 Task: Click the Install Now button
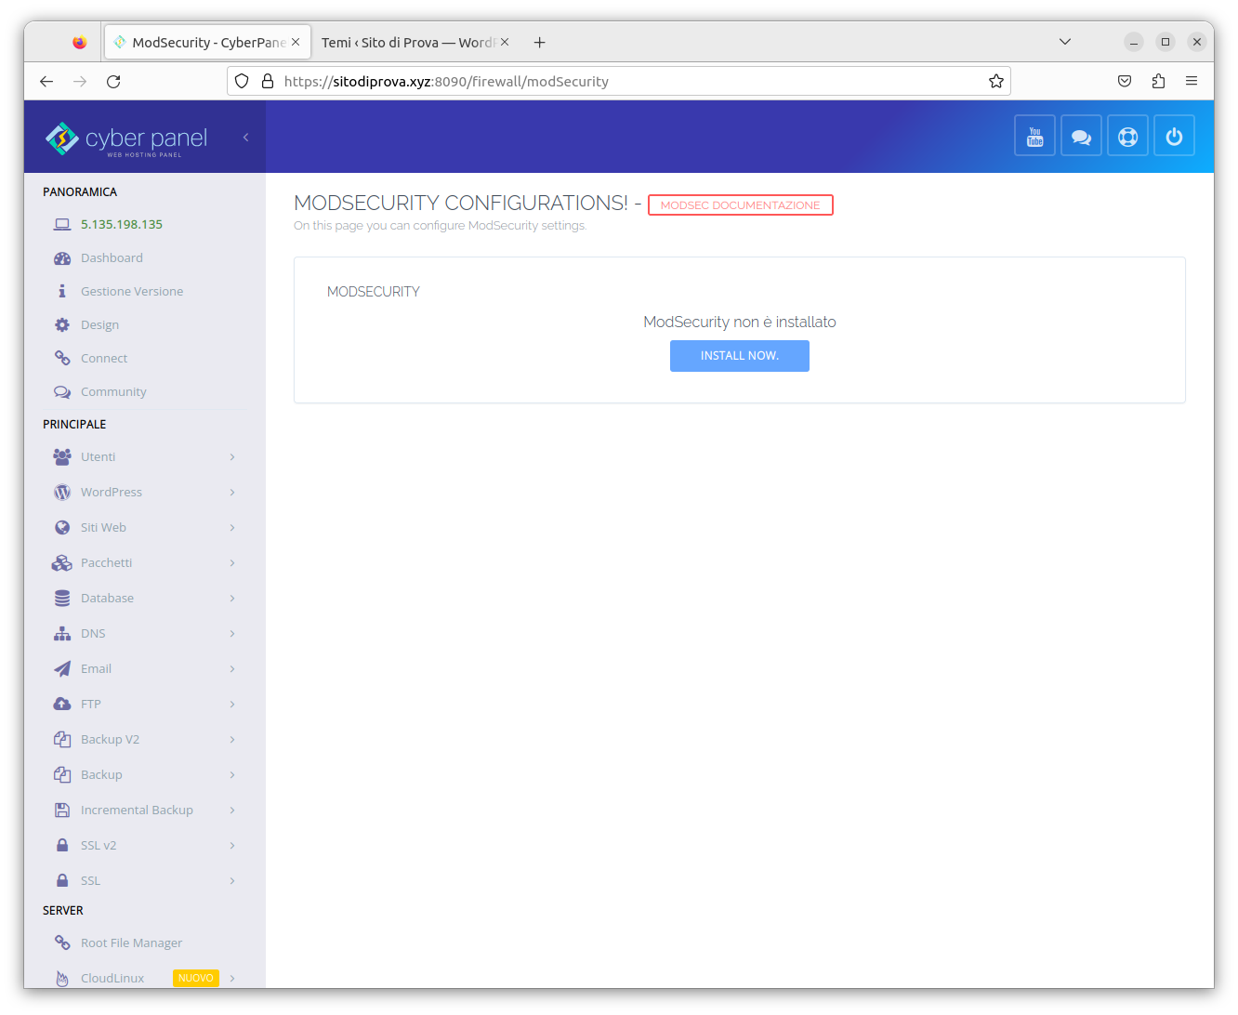tap(740, 356)
